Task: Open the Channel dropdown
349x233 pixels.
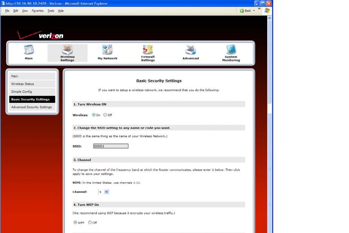Action: click(106, 192)
